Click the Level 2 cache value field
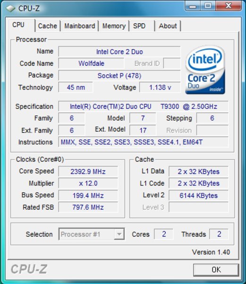 click(x=198, y=195)
